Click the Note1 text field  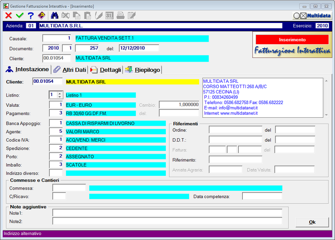pos(167,213)
